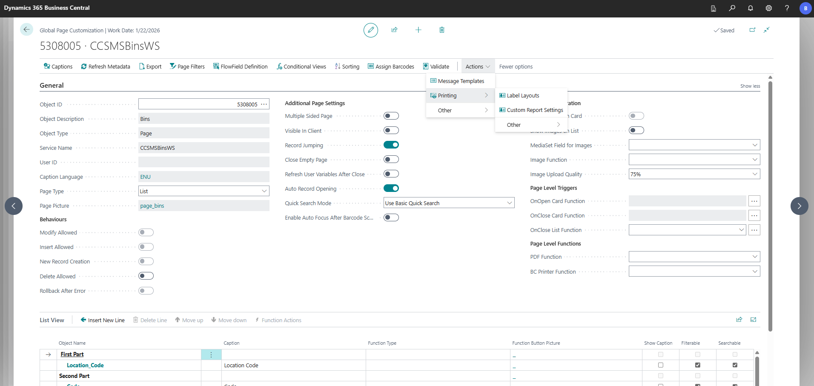Click the share icon at the top
The width and height of the screenshot is (814, 386).
click(x=395, y=30)
